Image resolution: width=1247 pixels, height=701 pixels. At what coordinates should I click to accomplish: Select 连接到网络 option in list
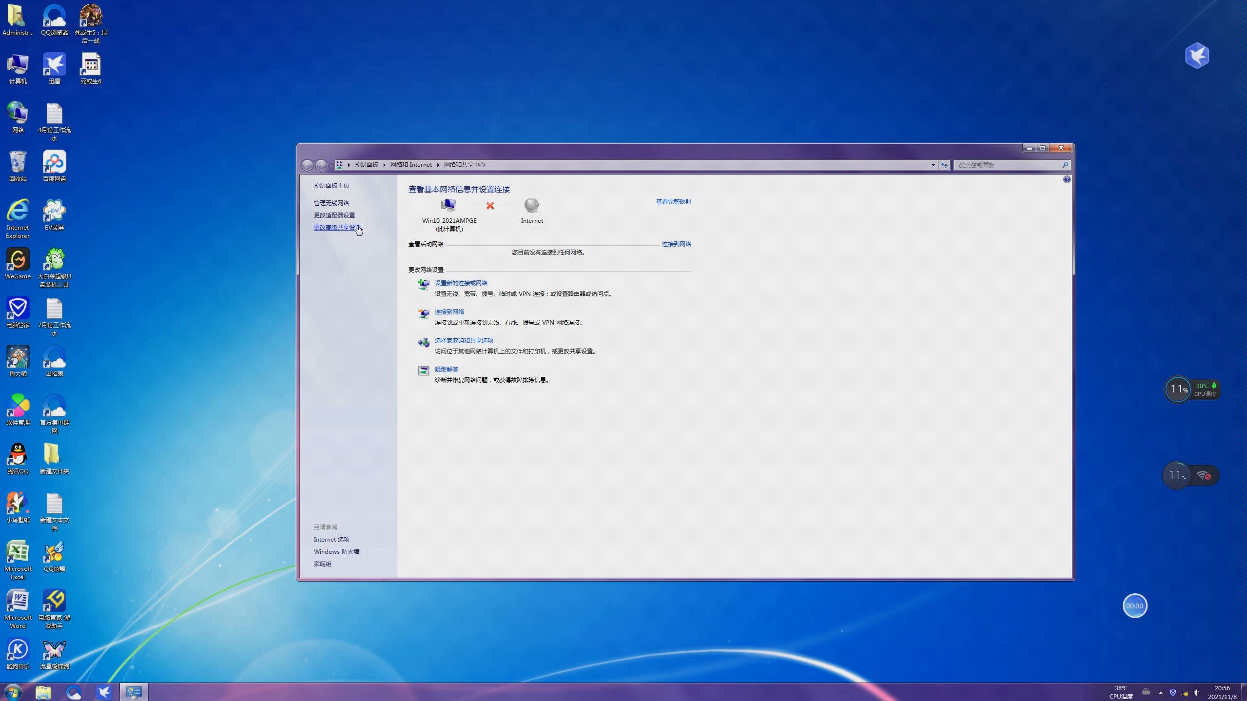(x=449, y=312)
